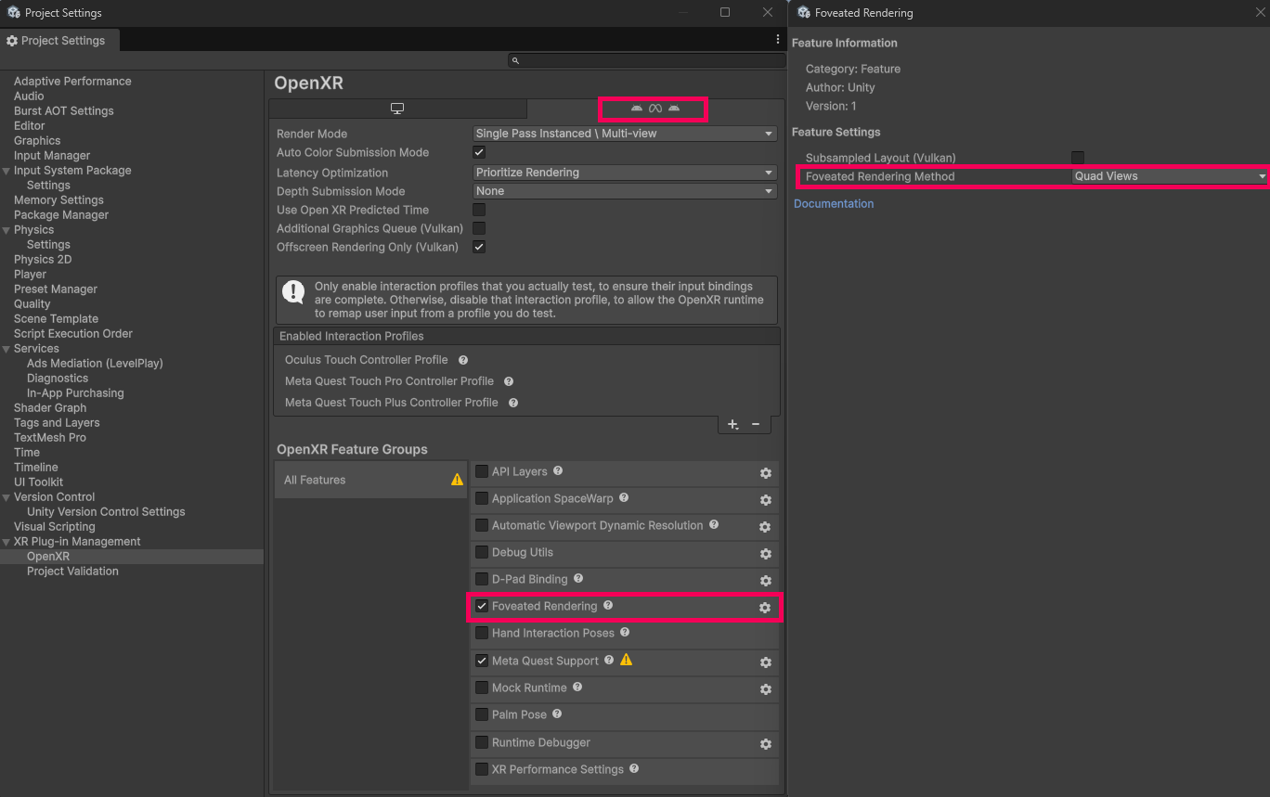Image resolution: width=1270 pixels, height=797 pixels.
Task: Click the help icon beside API Layers
Action: [557, 470]
